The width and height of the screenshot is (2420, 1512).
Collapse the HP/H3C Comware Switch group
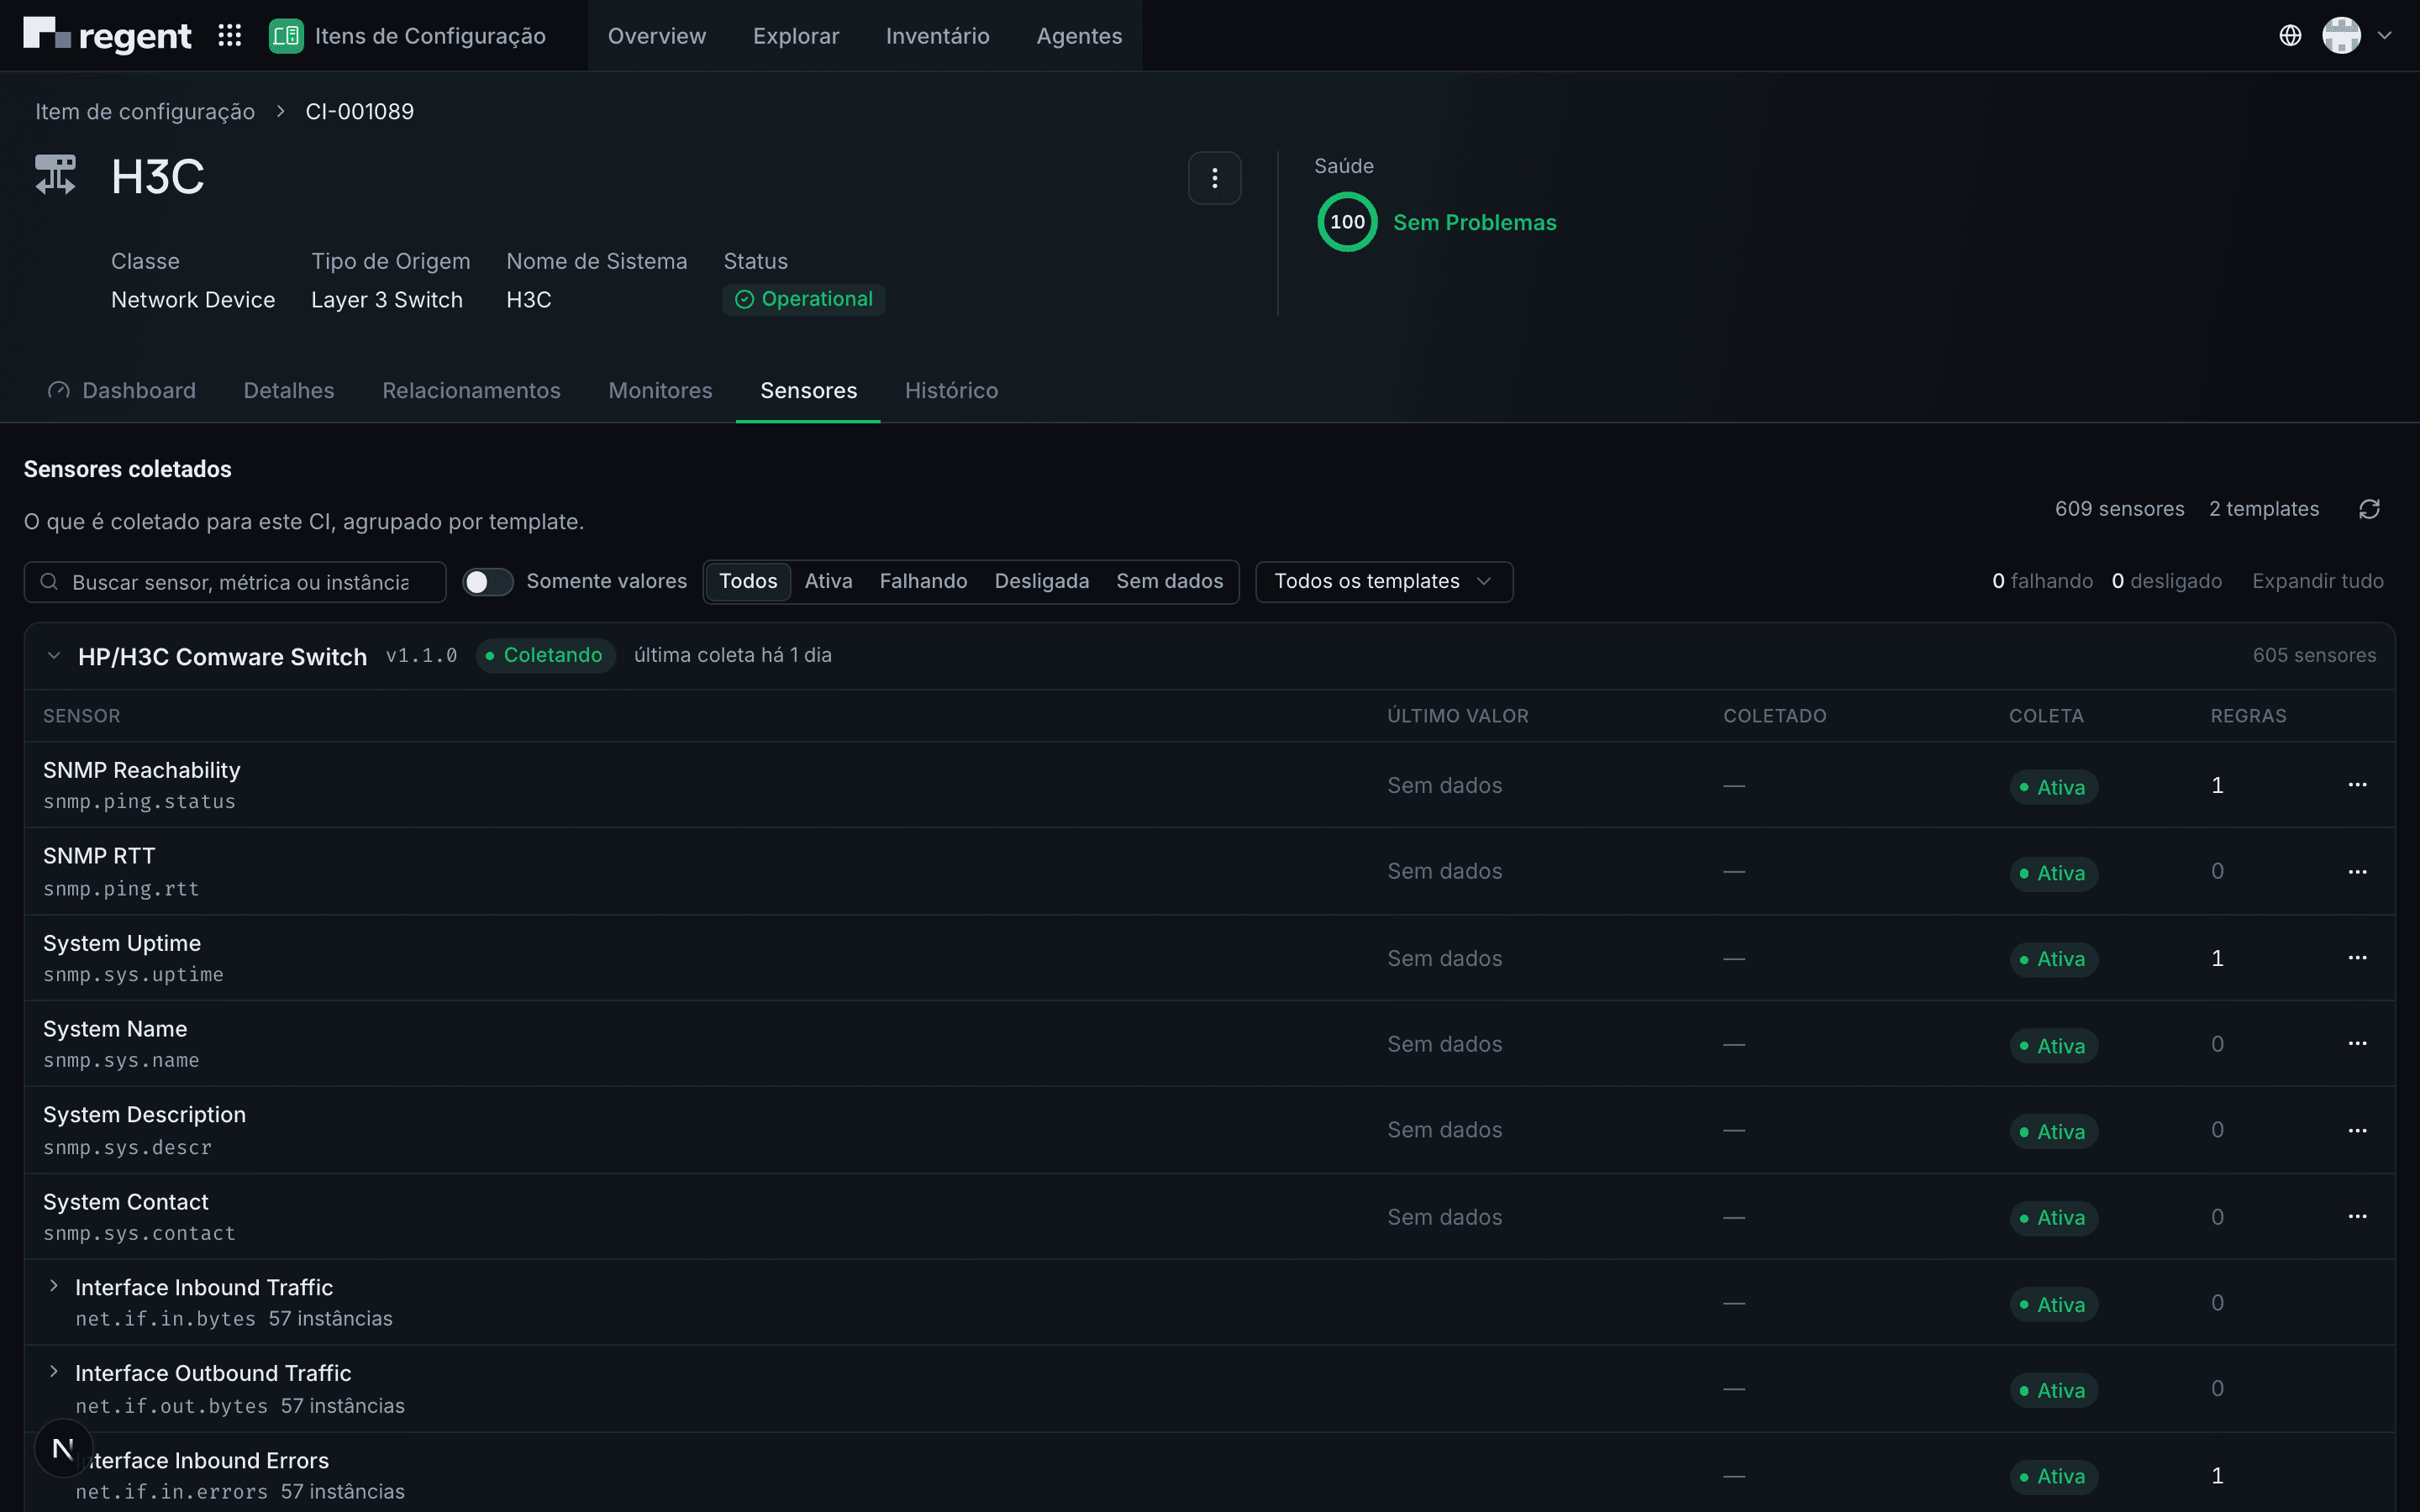(54, 656)
